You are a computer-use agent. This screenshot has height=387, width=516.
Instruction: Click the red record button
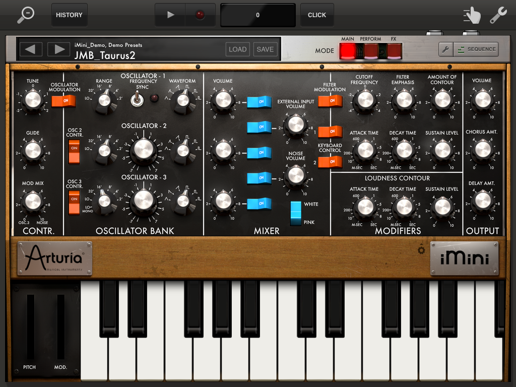tap(200, 15)
